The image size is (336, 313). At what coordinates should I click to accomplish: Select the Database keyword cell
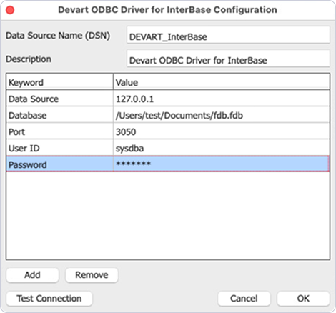point(59,115)
